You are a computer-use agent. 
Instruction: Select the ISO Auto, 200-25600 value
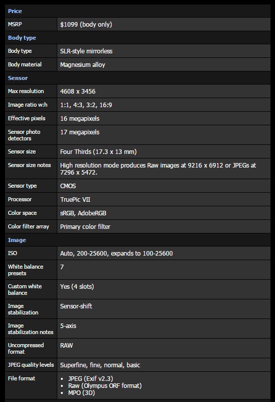(x=116, y=253)
